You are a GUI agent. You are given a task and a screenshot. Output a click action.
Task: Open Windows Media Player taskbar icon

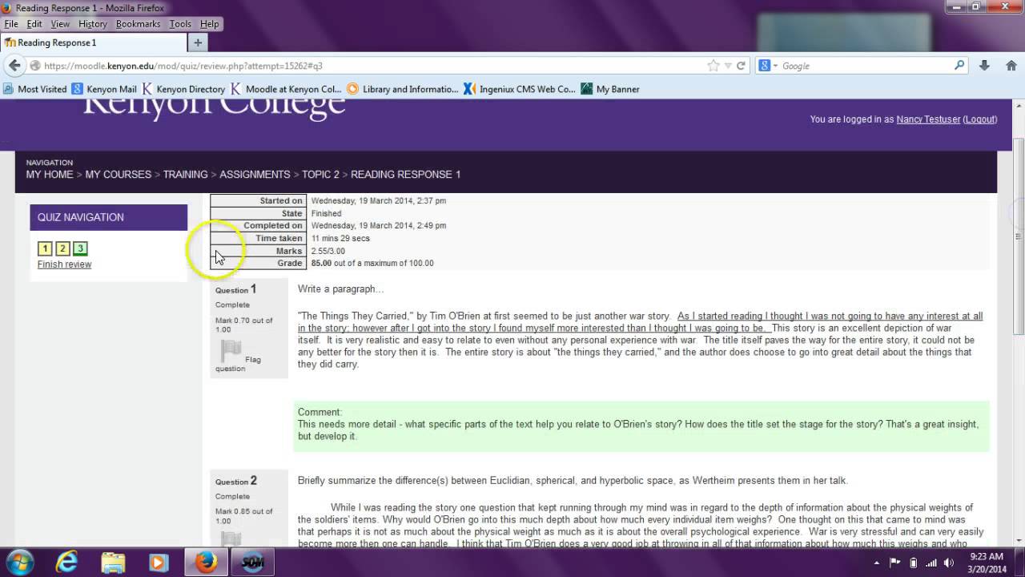[x=159, y=562]
